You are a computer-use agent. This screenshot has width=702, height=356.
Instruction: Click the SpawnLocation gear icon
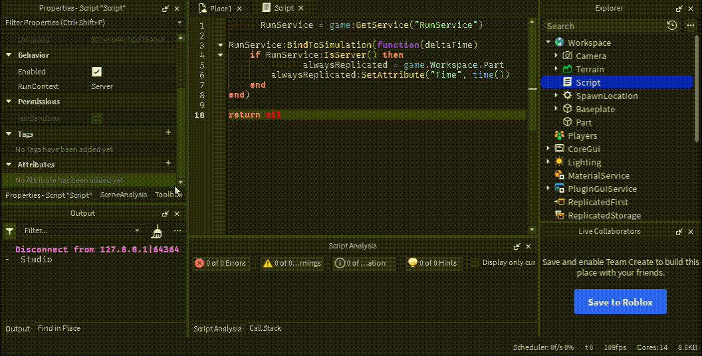pos(567,95)
